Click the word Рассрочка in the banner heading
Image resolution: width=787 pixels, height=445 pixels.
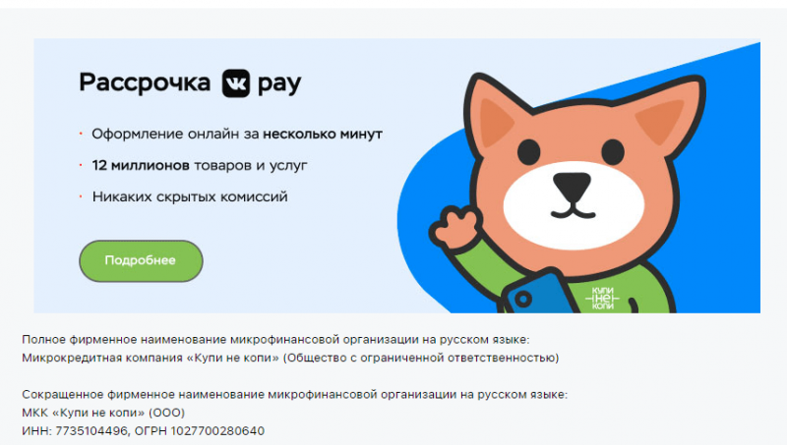click(x=145, y=83)
